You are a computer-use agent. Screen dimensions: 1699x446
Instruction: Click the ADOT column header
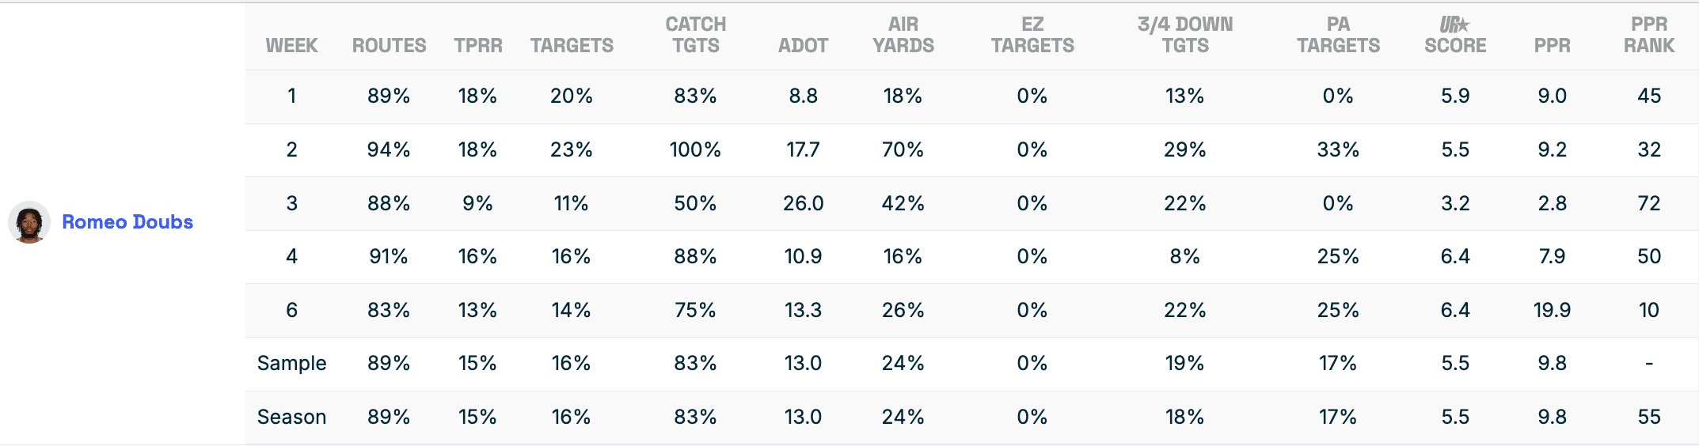803,46
